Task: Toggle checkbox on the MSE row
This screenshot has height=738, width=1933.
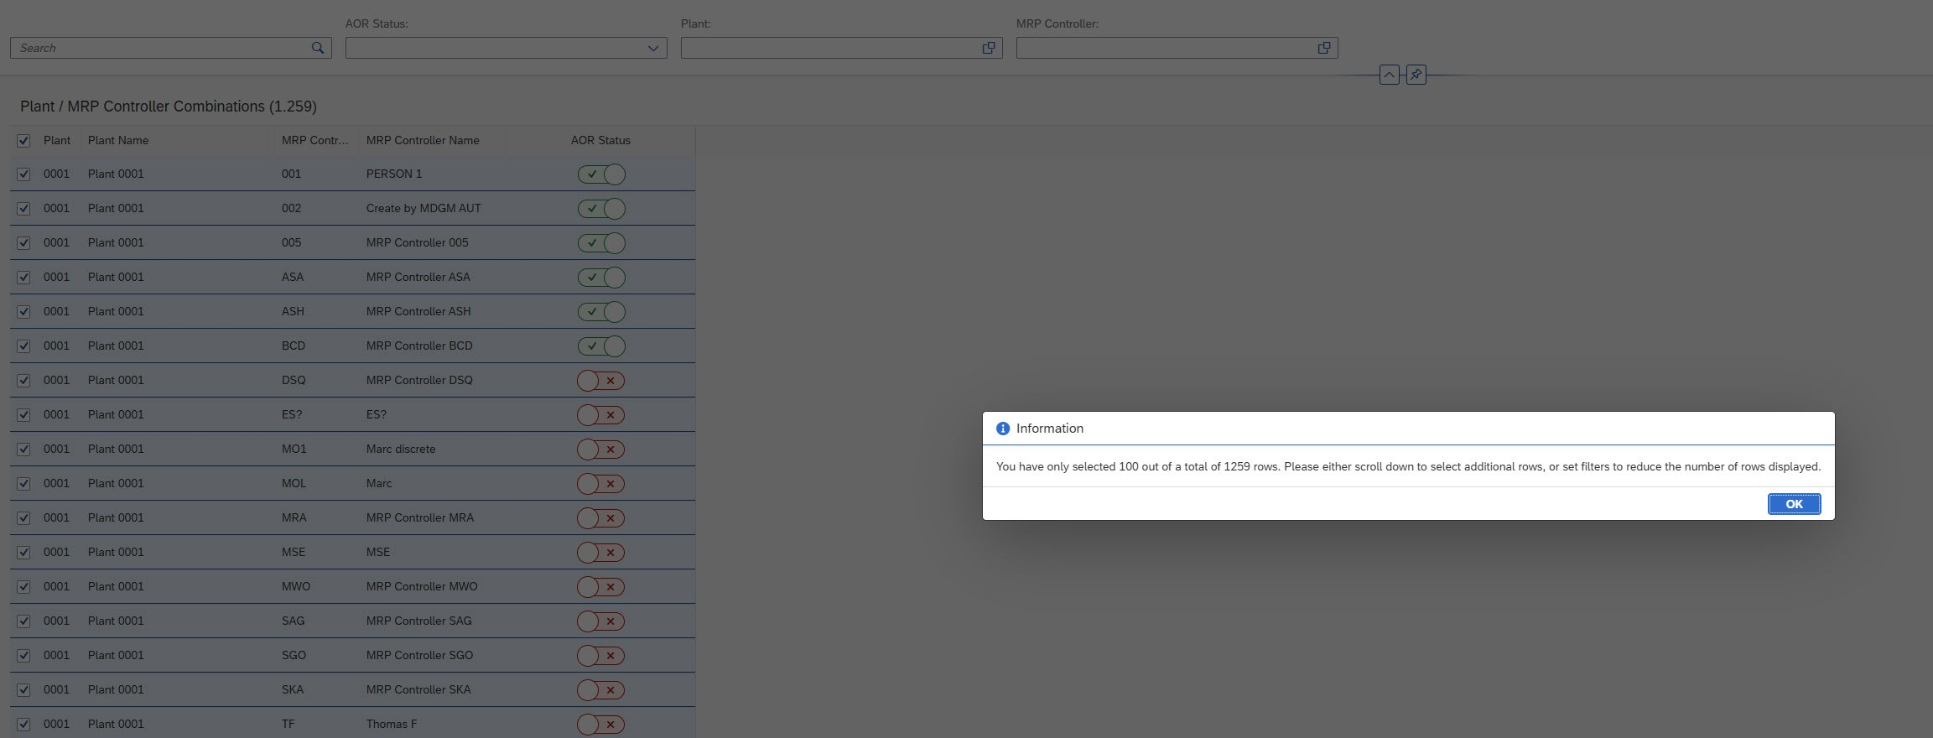Action: point(23,553)
